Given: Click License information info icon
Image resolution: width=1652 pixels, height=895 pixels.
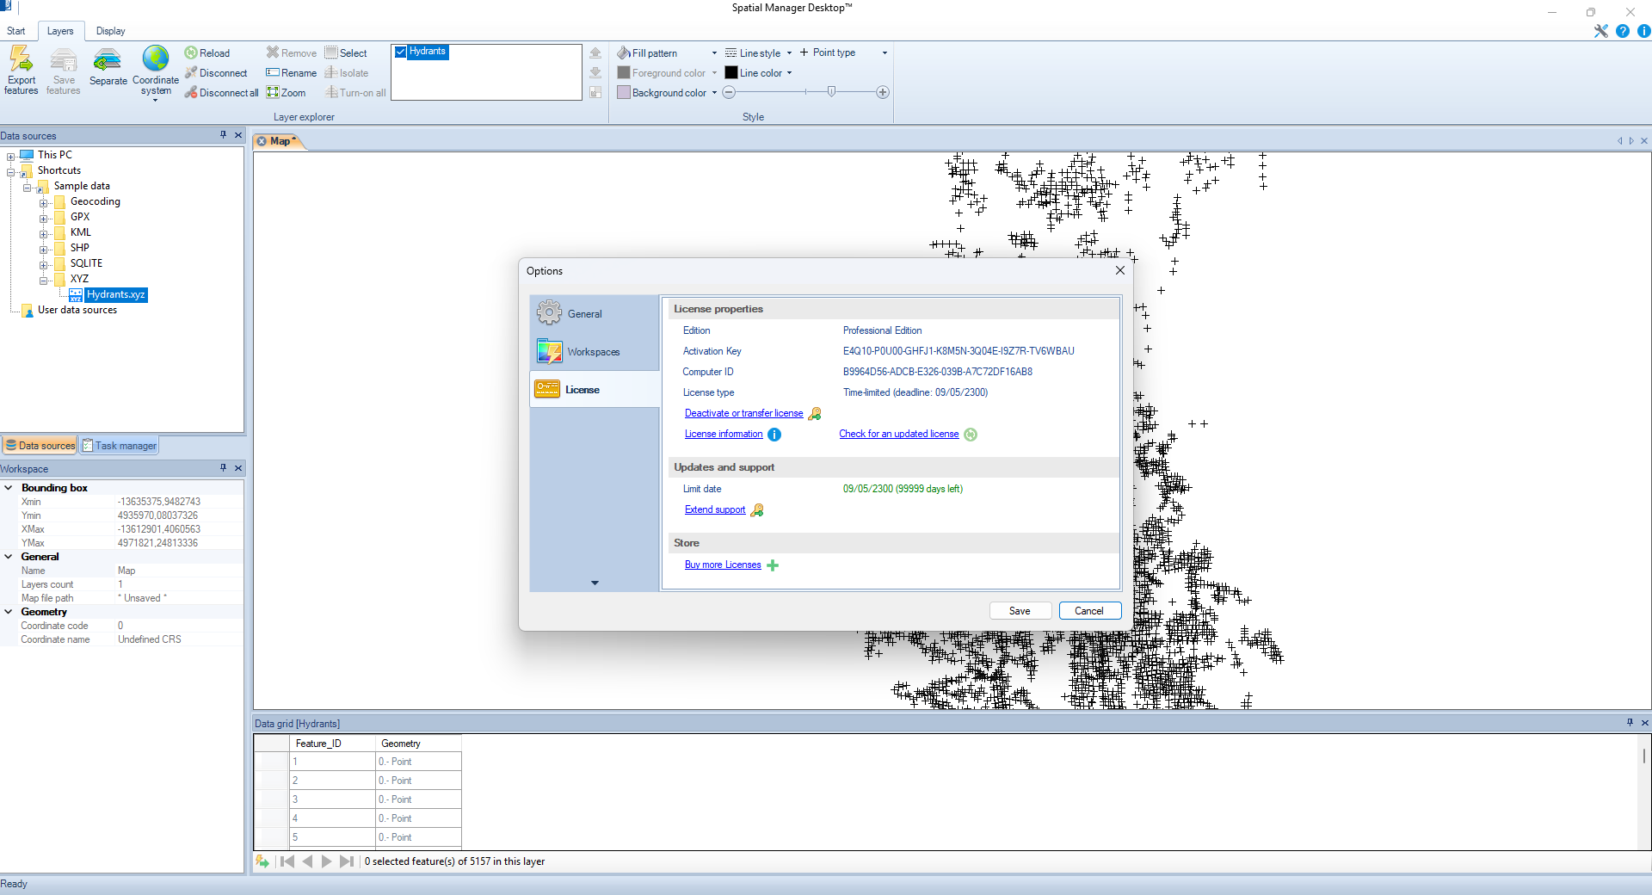Looking at the screenshot, I should pos(774,435).
